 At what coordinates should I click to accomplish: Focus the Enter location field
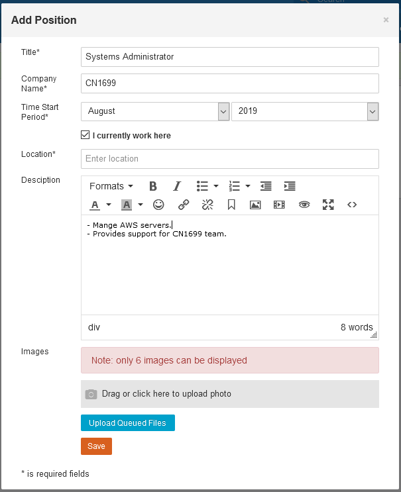230,159
